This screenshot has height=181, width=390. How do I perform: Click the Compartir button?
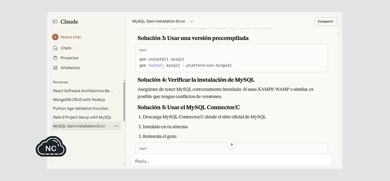(x=325, y=21)
